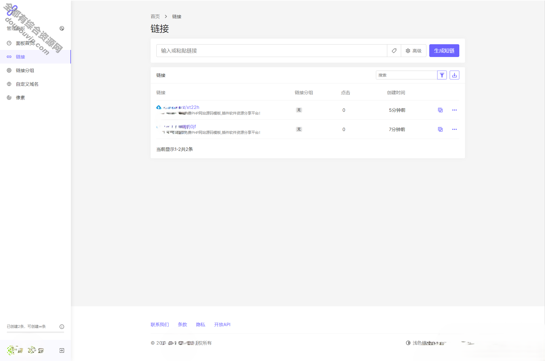Open the filter funnel icon
The height and width of the screenshot is (361, 545).
tap(442, 75)
